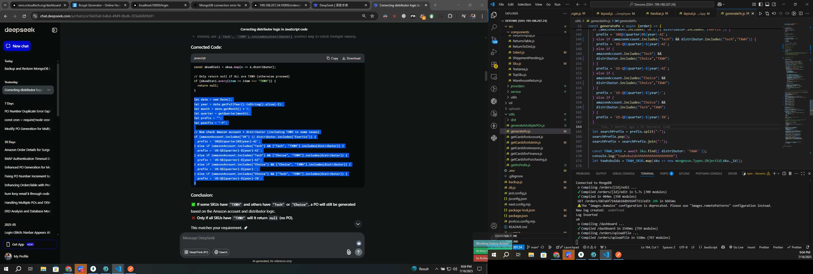
Task: Open Remote Explorer icon in activity bar
Action: click(x=494, y=77)
